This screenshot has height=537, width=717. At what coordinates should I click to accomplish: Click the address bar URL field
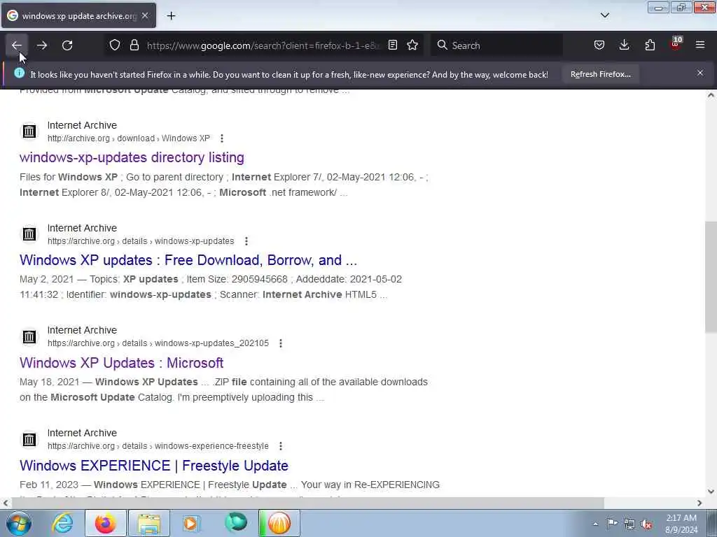(x=264, y=45)
